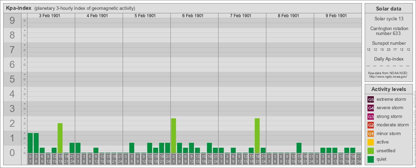Click the 0-3 time label under 3 Feb
The image size is (416, 168).
[x=30, y=159]
